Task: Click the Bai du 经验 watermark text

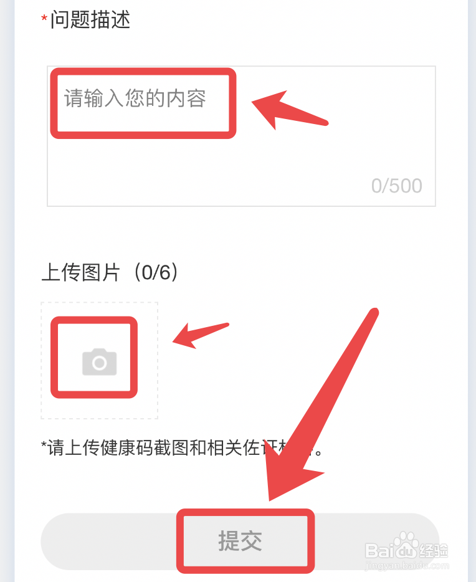Action: click(x=407, y=550)
